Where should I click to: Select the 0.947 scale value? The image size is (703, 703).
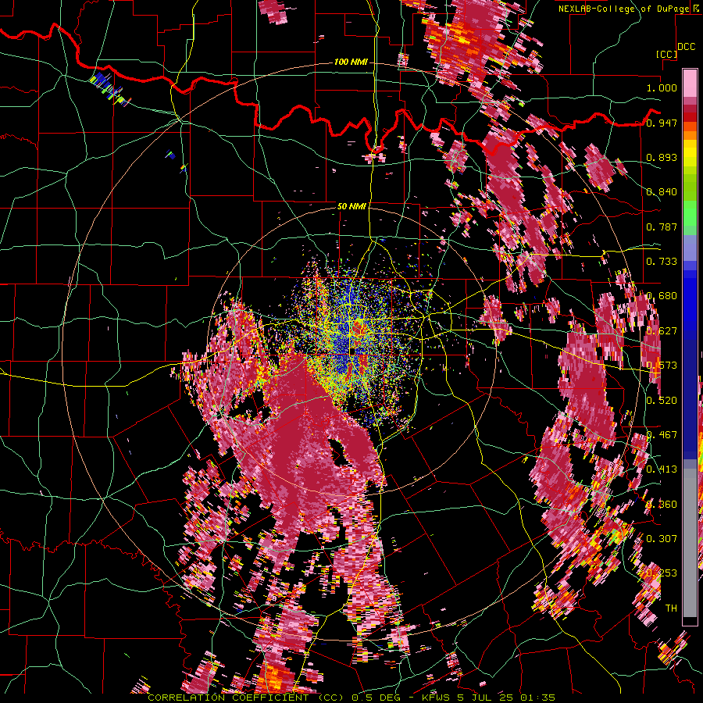point(662,123)
